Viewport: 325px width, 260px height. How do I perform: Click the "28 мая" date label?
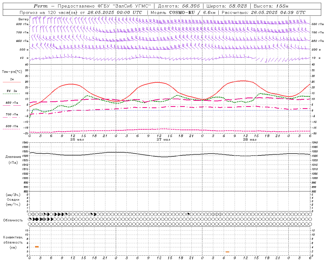[250, 140]
